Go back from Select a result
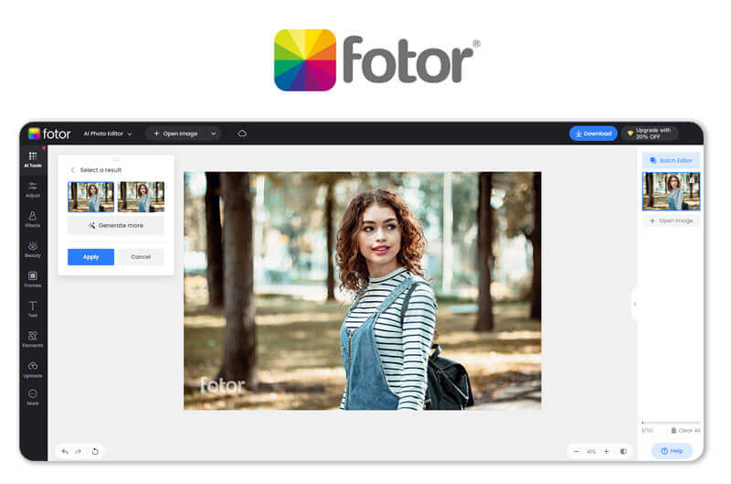This screenshot has width=731, height=484. [x=73, y=170]
